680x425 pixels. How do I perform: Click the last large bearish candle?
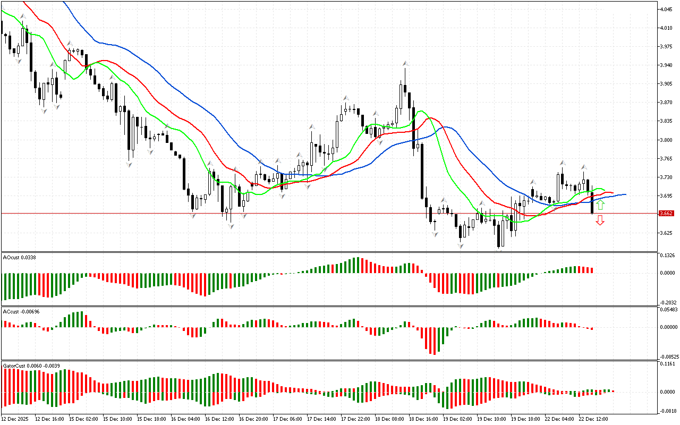click(592, 203)
